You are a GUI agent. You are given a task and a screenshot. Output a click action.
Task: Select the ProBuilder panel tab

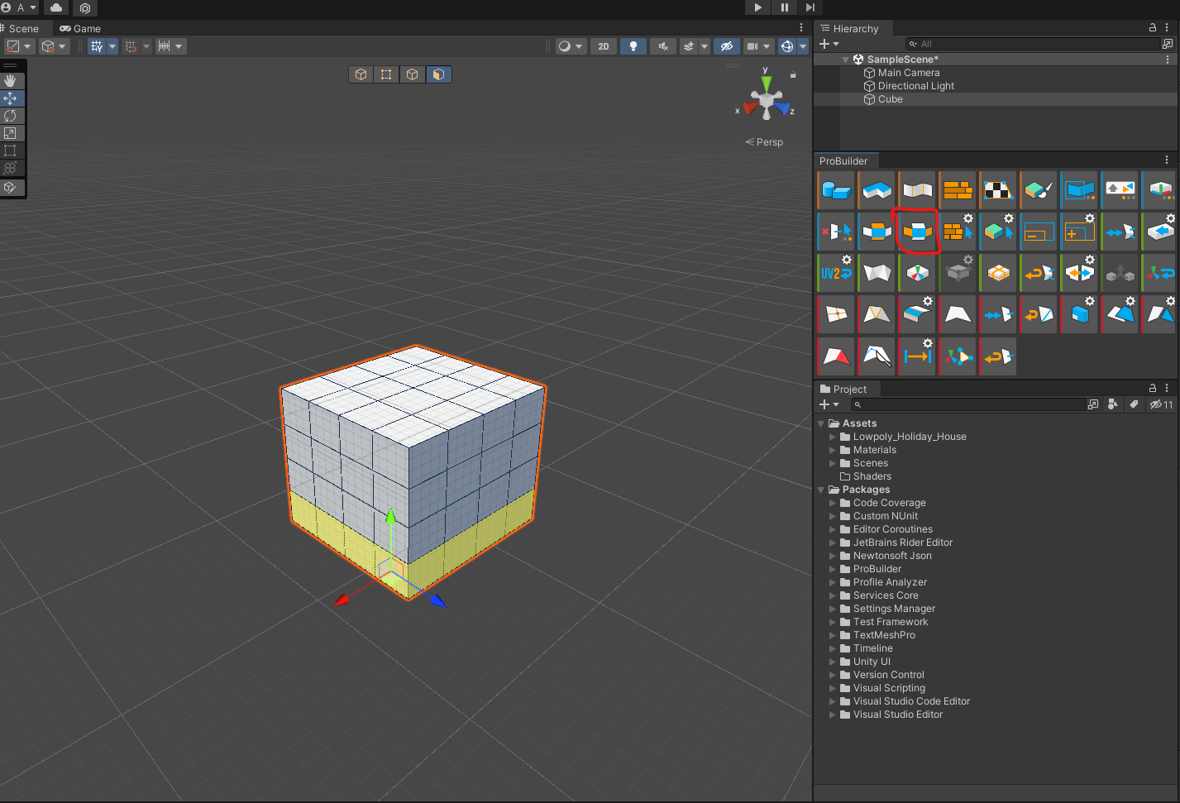click(843, 161)
